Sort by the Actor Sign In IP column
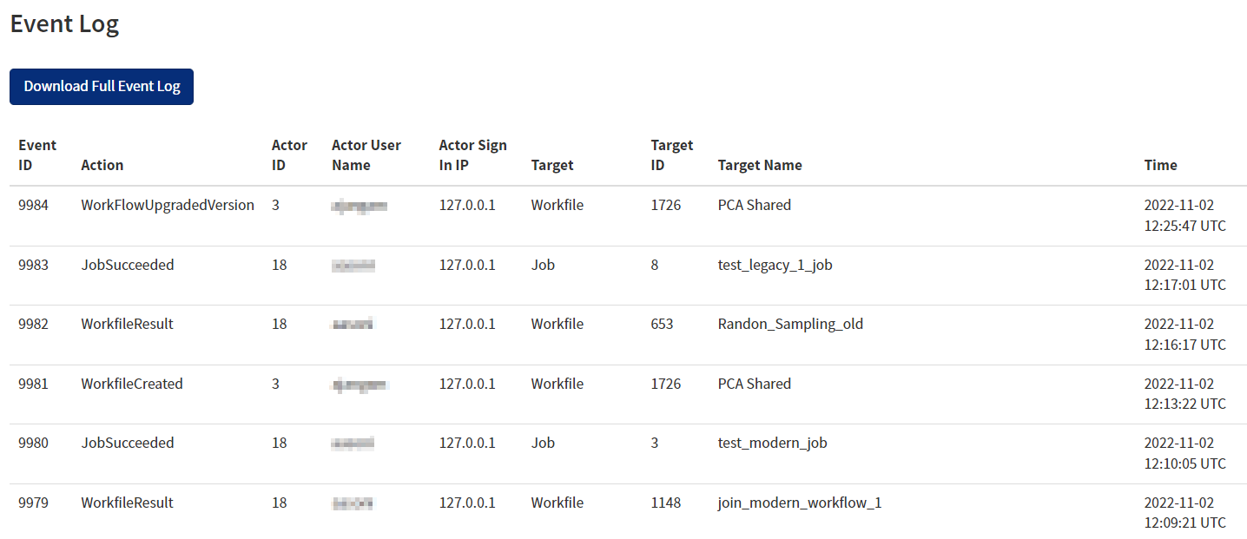This screenshot has height=539, width=1247. pyautogui.click(x=472, y=154)
